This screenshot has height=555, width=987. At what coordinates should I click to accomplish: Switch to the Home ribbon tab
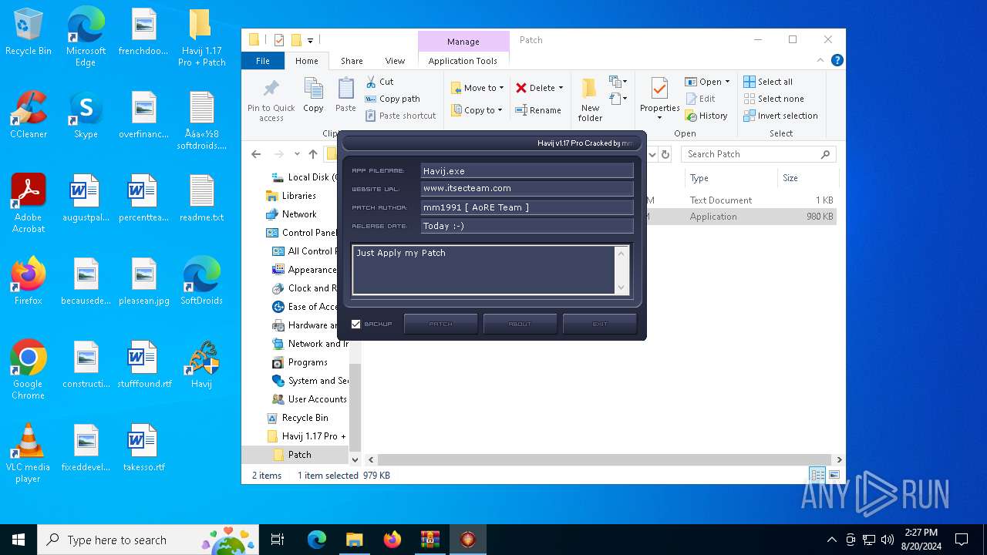coord(306,61)
